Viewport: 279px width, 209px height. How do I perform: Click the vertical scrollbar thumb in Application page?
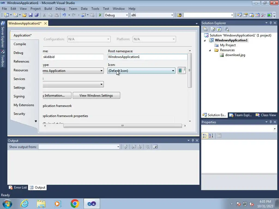(x=190, y=70)
